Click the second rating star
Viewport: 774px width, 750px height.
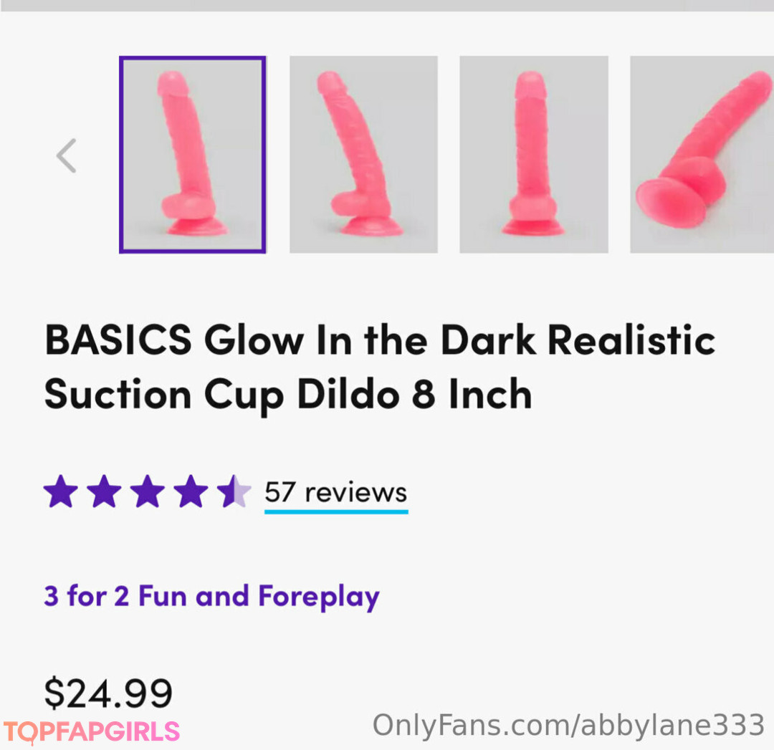(104, 493)
